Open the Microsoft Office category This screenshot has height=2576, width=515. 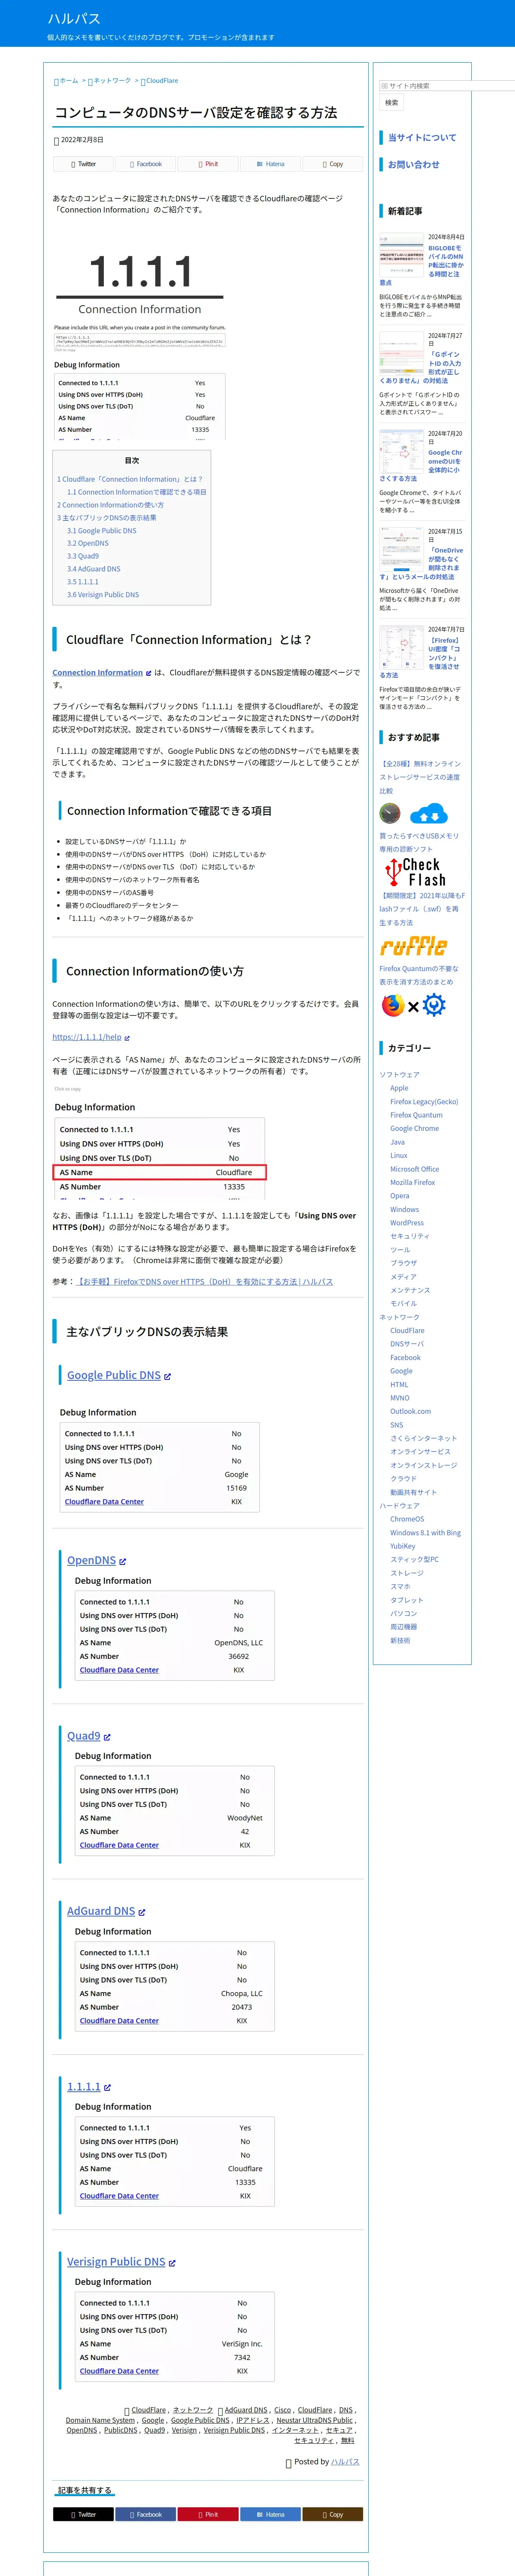click(414, 1169)
